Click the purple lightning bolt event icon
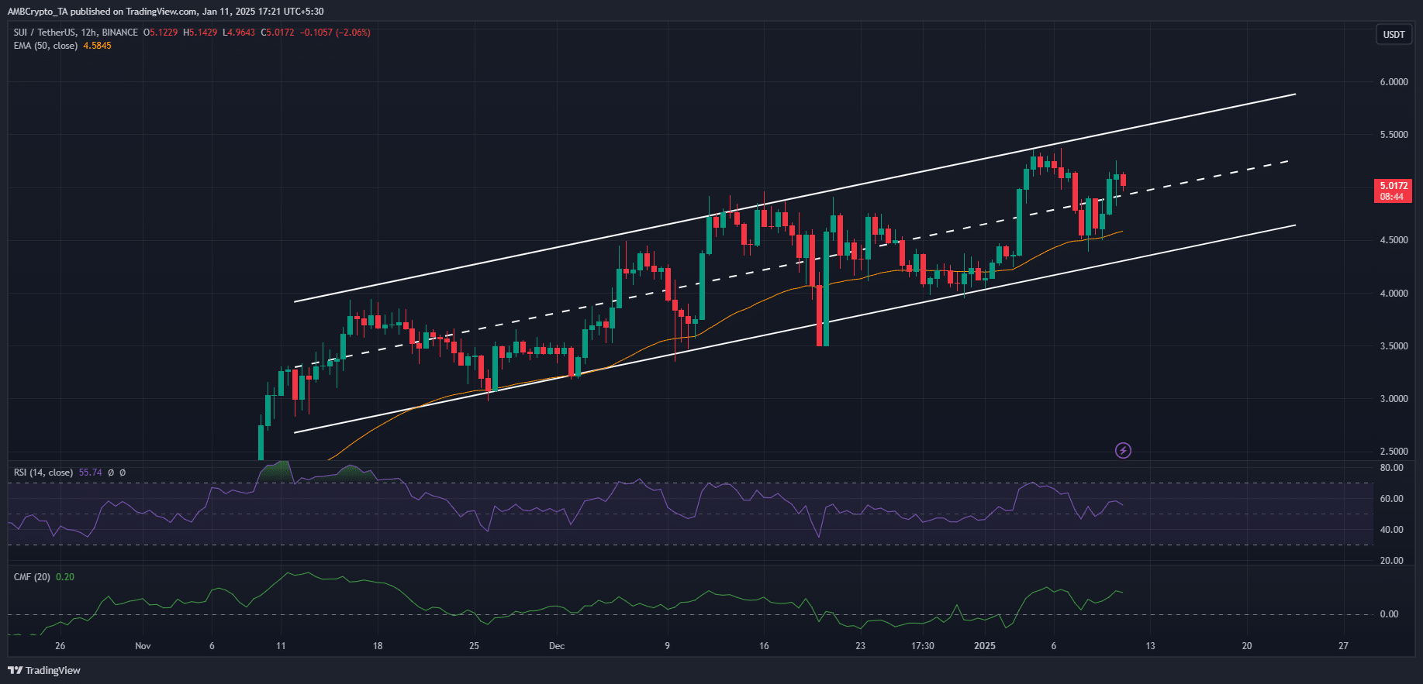Image resolution: width=1423 pixels, height=684 pixels. point(1122,450)
